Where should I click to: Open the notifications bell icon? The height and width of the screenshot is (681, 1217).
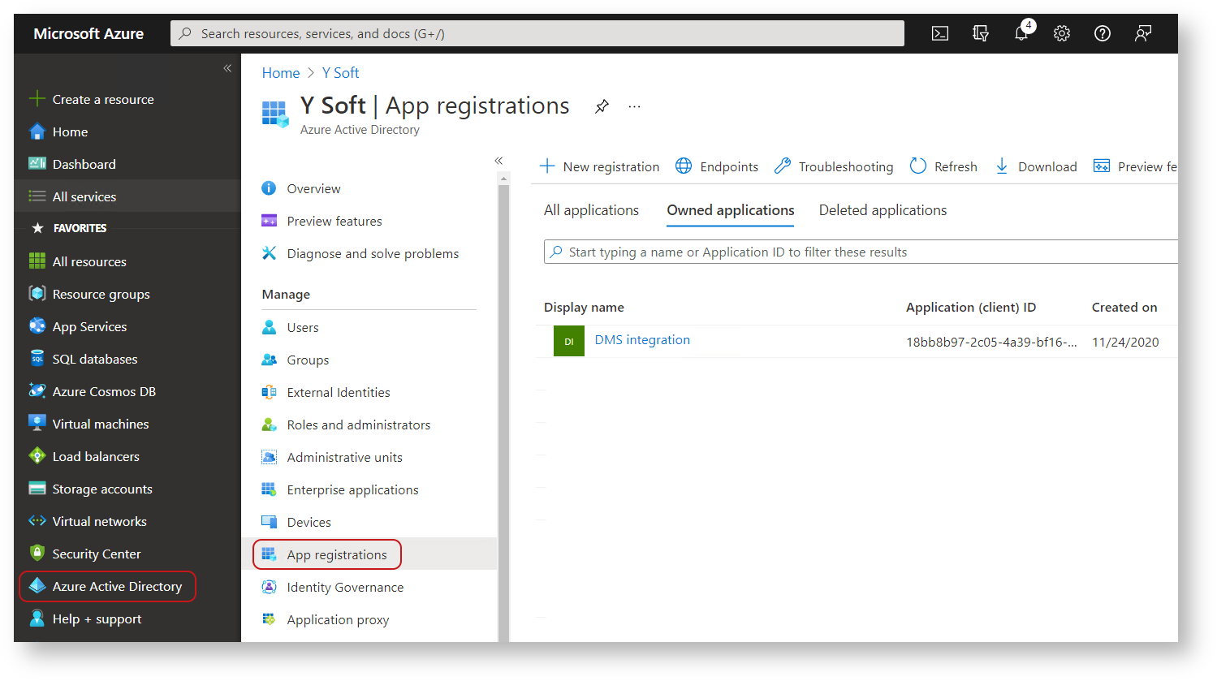[x=1021, y=33]
